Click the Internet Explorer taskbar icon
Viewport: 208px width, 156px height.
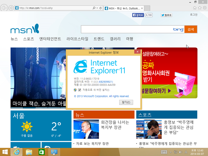pos(17,152)
